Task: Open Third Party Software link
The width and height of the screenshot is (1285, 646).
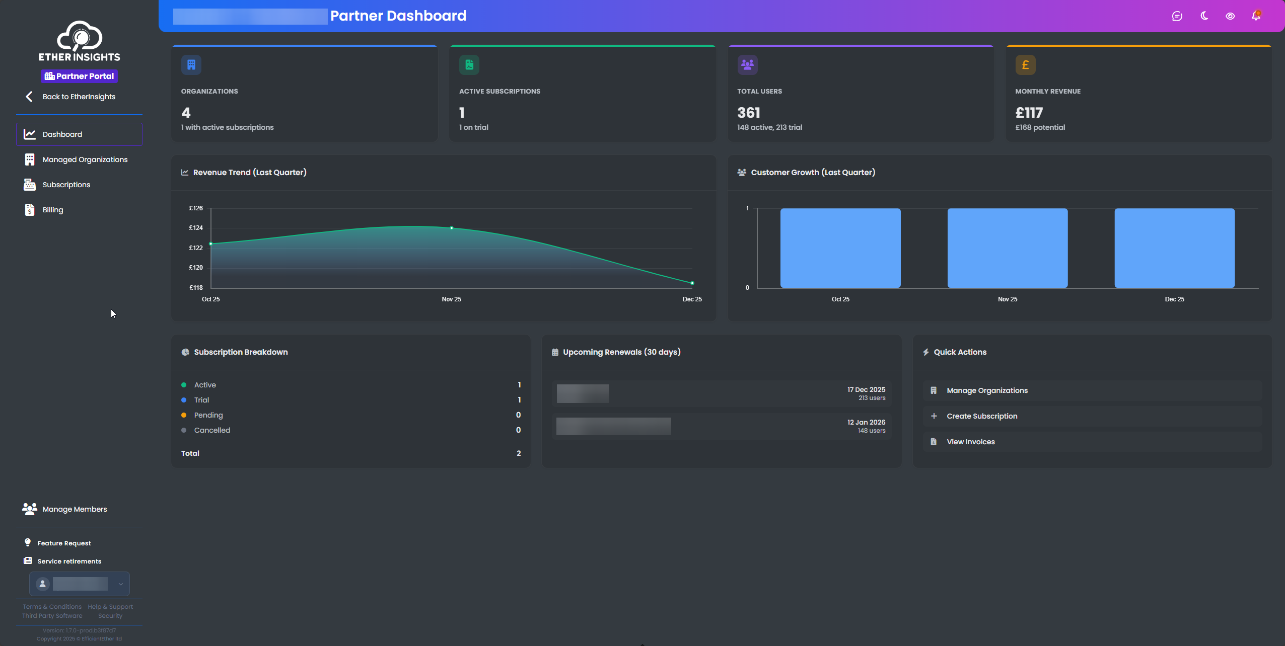Action: click(52, 616)
